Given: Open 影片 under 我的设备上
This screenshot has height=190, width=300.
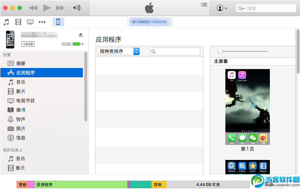Looking at the screenshot, I should pyautogui.click(x=42, y=168).
